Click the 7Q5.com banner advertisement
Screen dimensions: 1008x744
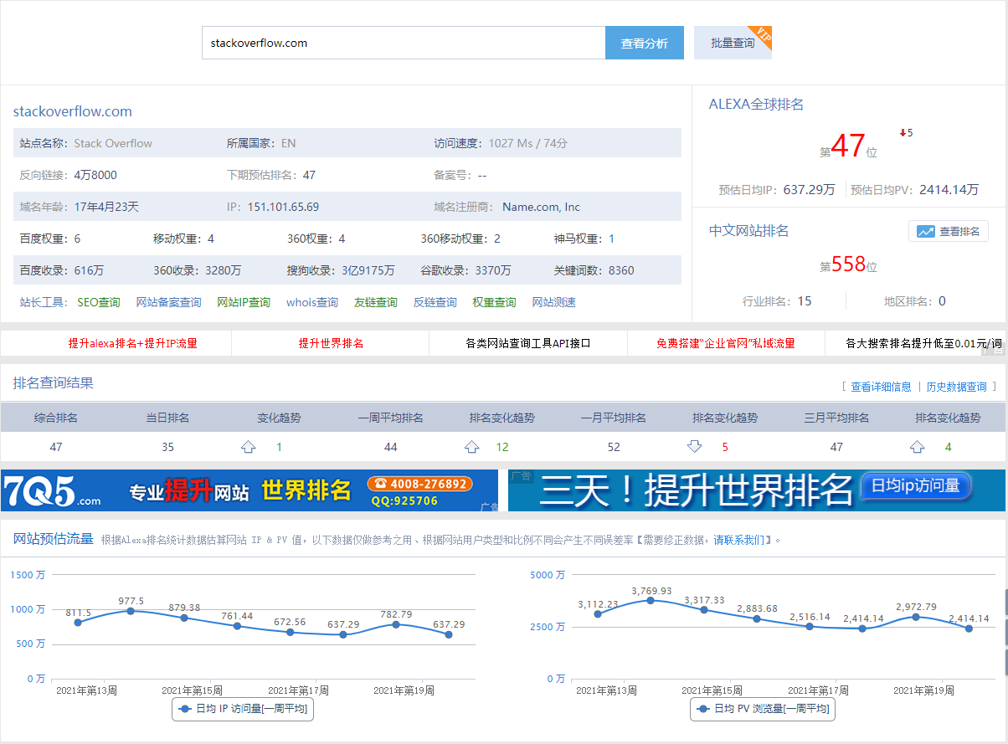pyautogui.click(x=249, y=490)
